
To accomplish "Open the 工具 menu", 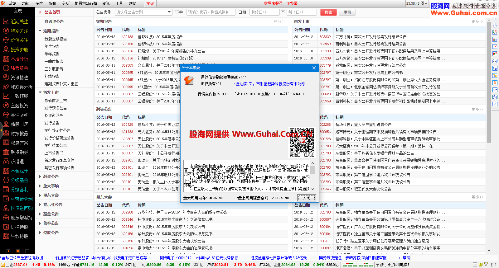I will click(119, 3).
